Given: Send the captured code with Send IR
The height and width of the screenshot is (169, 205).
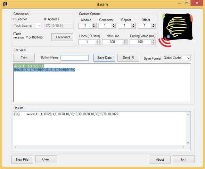Looking at the screenshot, I should [128, 57].
